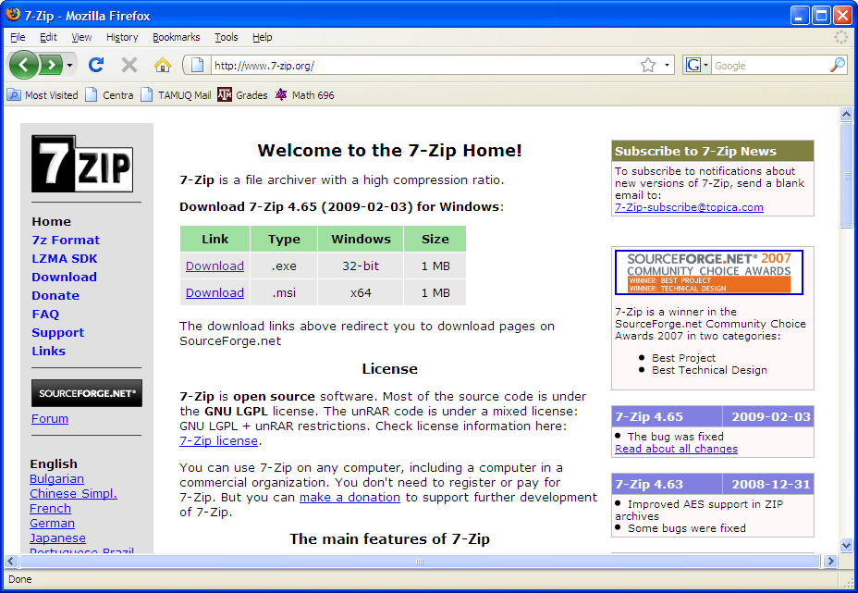Click the Google search engine icon
The height and width of the screenshot is (593, 858).
pos(693,65)
